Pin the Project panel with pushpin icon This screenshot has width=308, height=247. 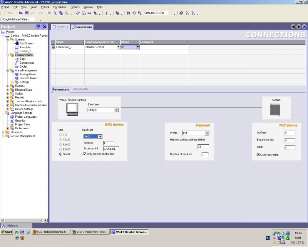(38, 27)
